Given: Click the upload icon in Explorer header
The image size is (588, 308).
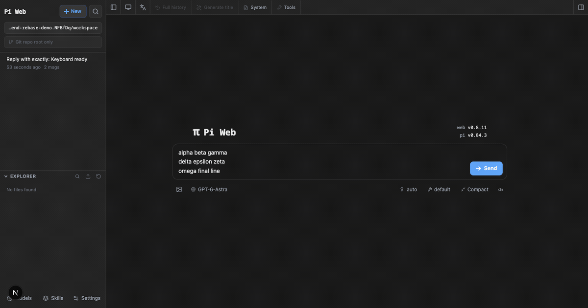Looking at the screenshot, I should coord(88,176).
